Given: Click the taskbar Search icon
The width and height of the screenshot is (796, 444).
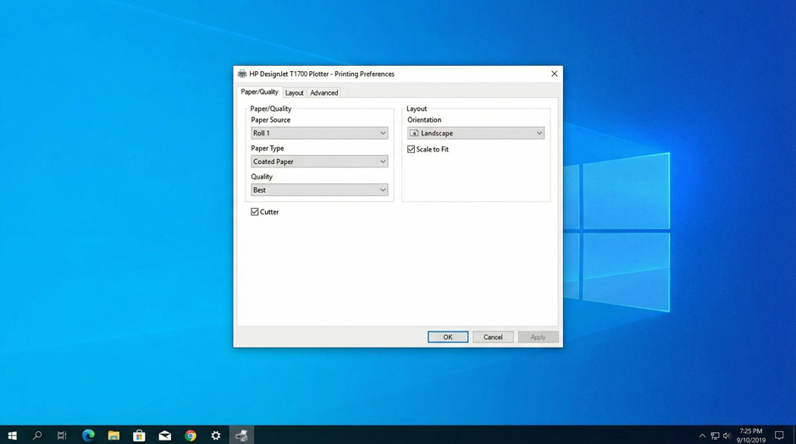Looking at the screenshot, I should [37, 436].
